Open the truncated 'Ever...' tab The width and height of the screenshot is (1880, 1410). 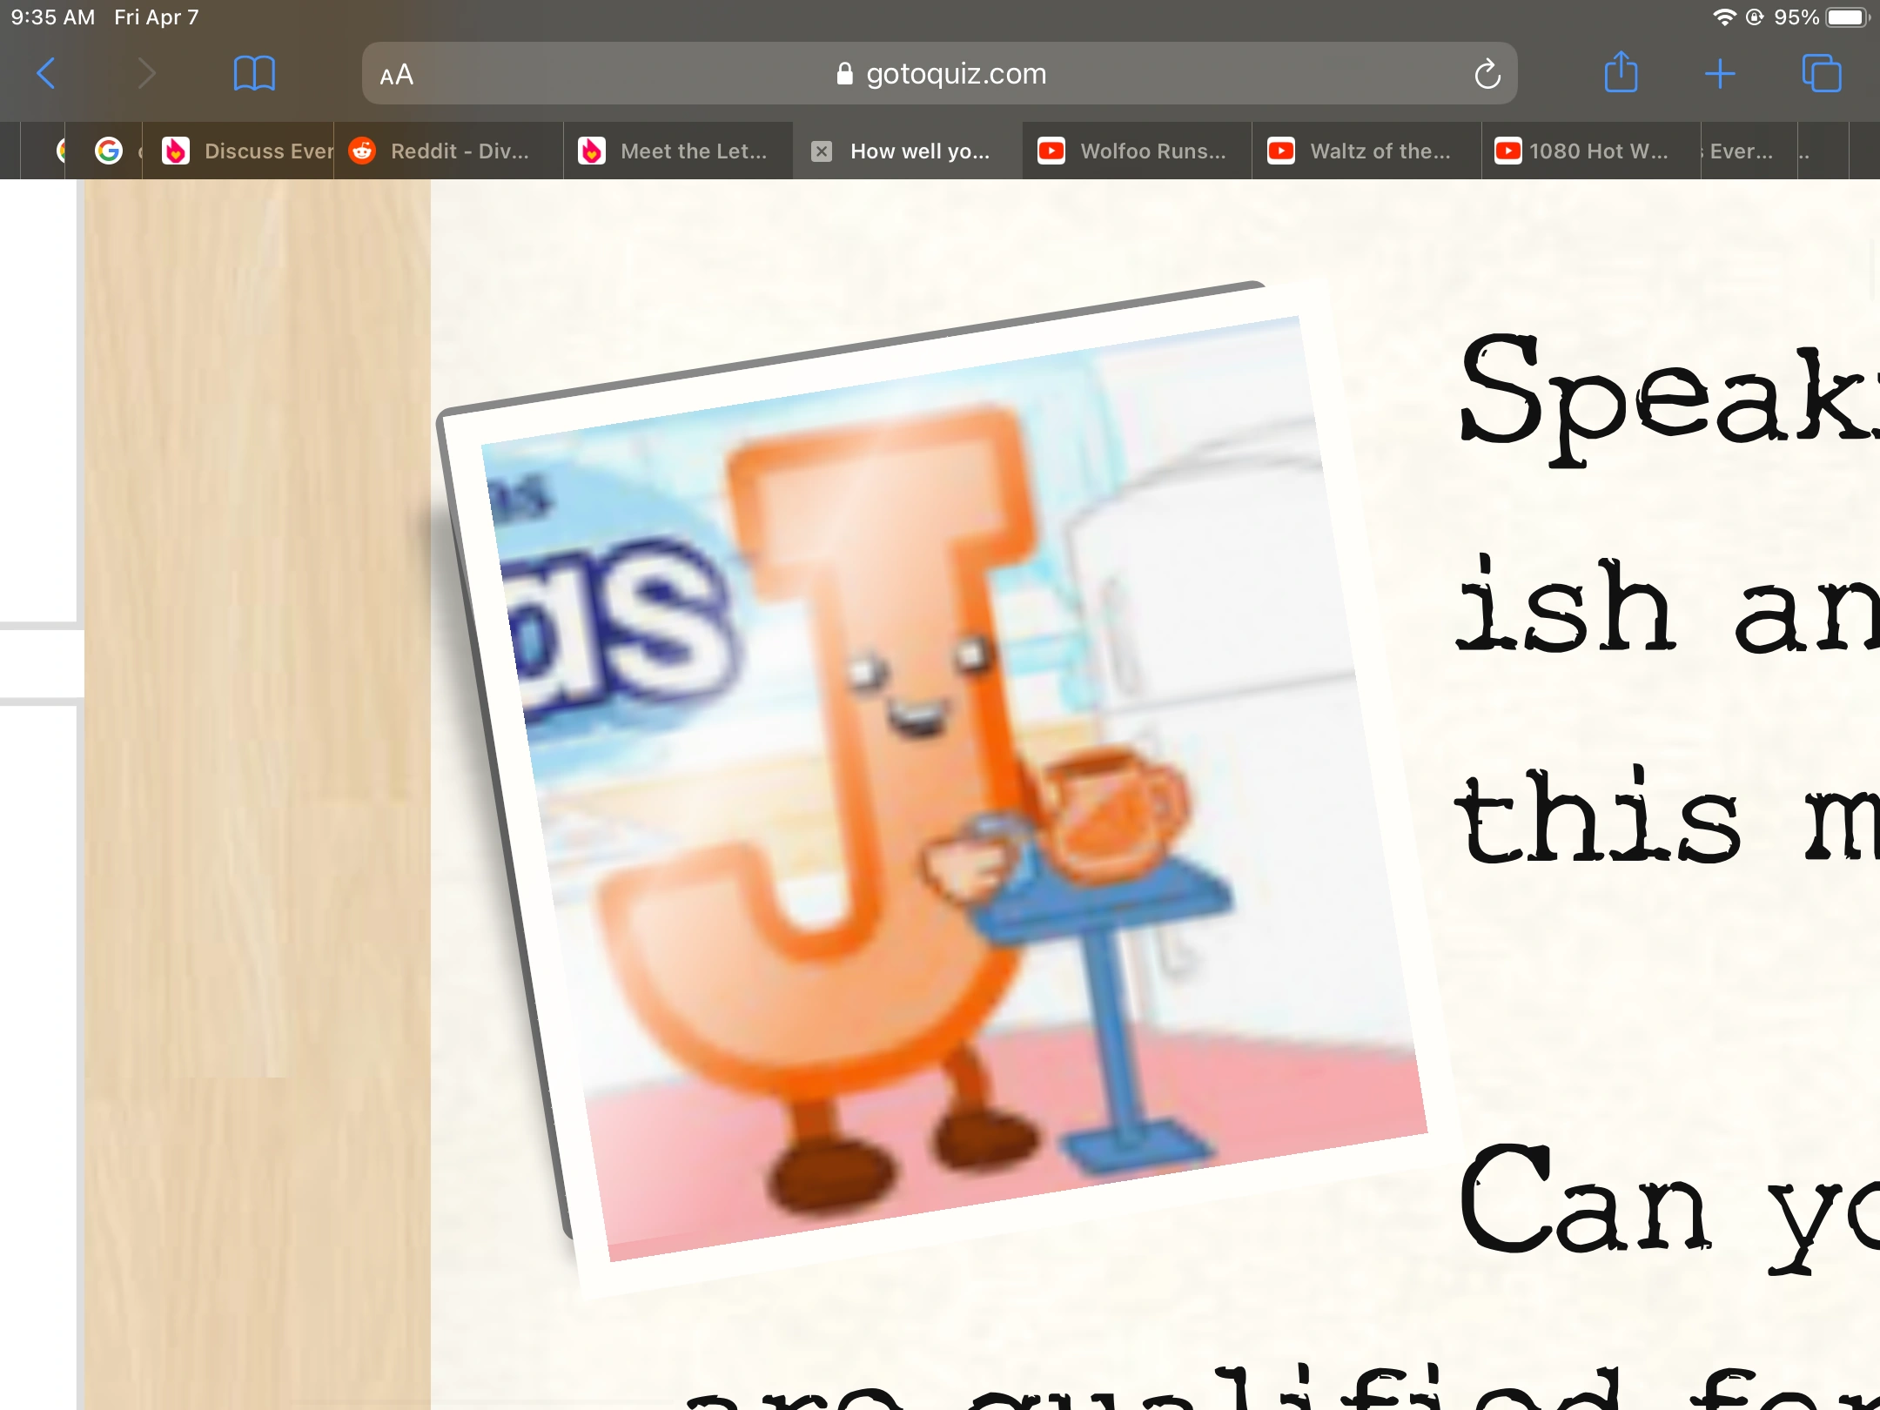(x=1741, y=151)
